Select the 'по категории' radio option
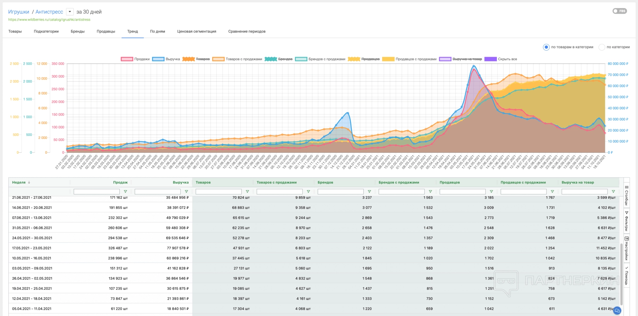Viewport: 638px width, 316px height. 601,47
